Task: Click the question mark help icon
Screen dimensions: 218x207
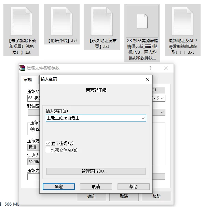Action: (x=150, y=68)
